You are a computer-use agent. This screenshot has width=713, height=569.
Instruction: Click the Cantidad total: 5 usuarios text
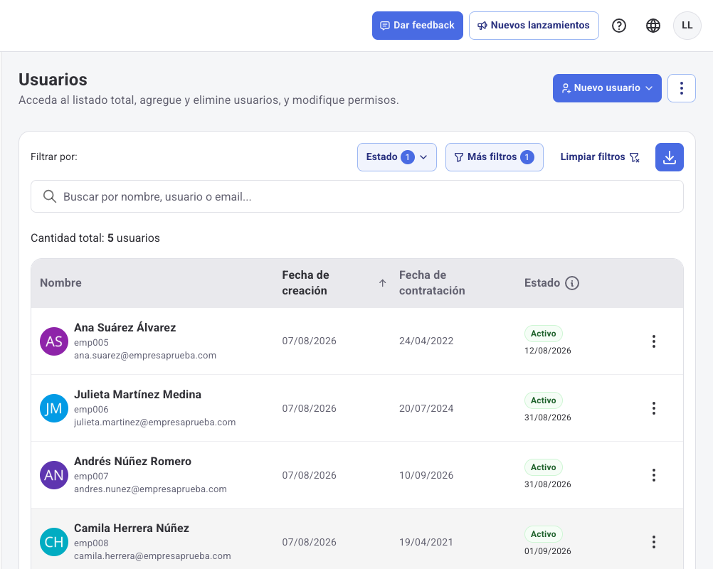pos(95,238)
